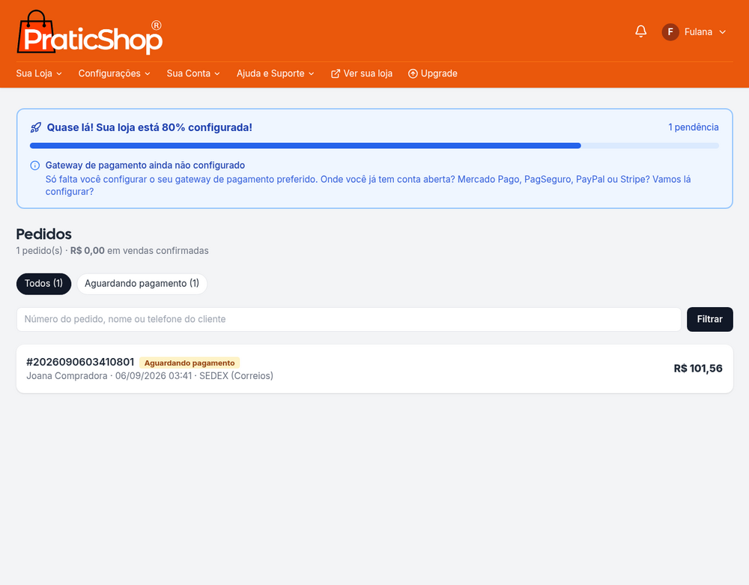Expand the Sua Loja menu
Screen dimensions: 749x585
[x=39, y=73]
